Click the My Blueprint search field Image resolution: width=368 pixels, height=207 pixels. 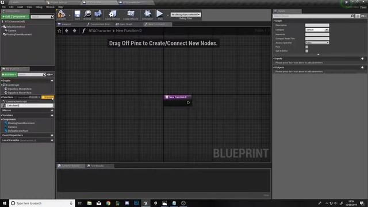tap(32, 75)
